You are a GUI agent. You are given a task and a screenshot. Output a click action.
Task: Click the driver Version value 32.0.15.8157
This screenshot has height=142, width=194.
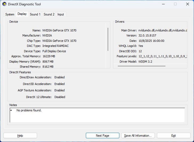[147, 36]
